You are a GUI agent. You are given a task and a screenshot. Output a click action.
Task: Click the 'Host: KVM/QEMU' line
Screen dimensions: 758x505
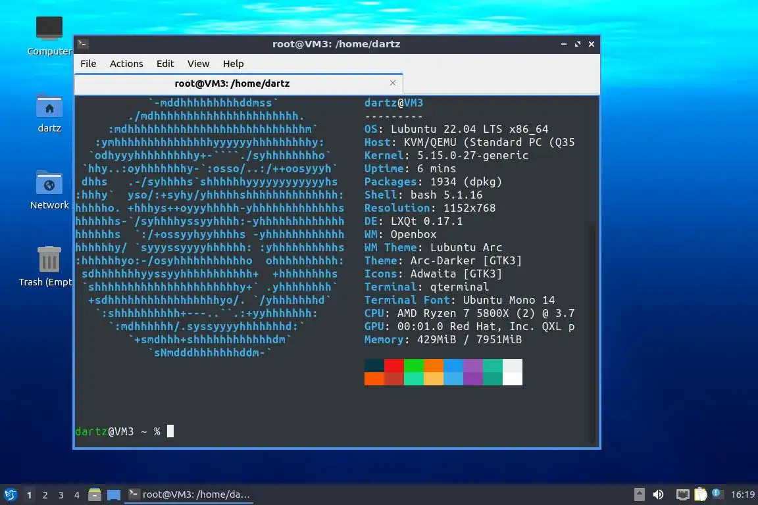pos(469,143)
